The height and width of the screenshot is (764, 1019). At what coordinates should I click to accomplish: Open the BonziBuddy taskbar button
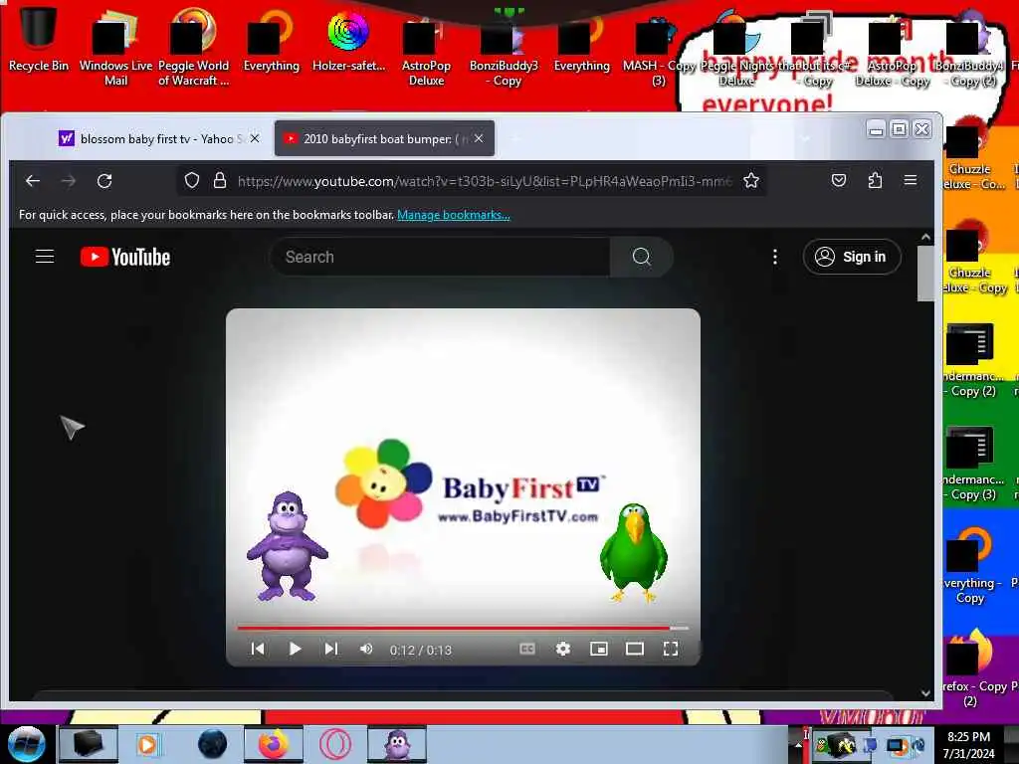397,744
